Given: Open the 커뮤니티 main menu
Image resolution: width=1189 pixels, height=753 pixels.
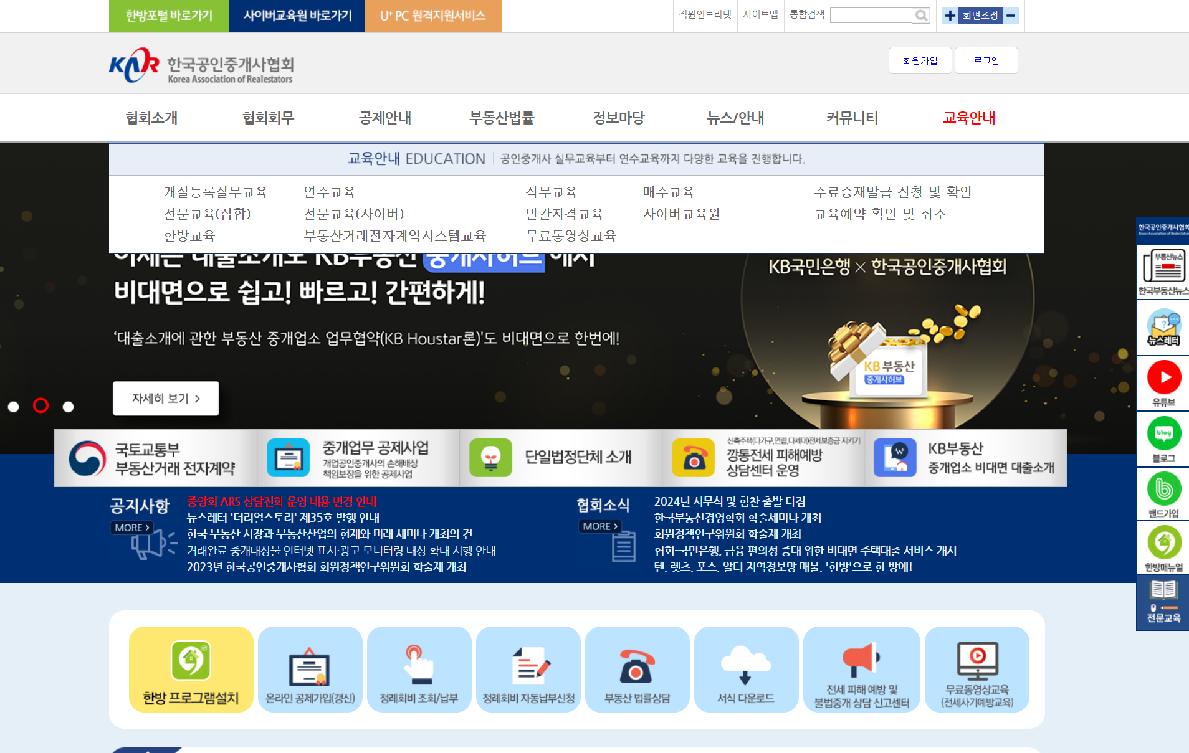Looking at the screenshot, I should (852, 118).
